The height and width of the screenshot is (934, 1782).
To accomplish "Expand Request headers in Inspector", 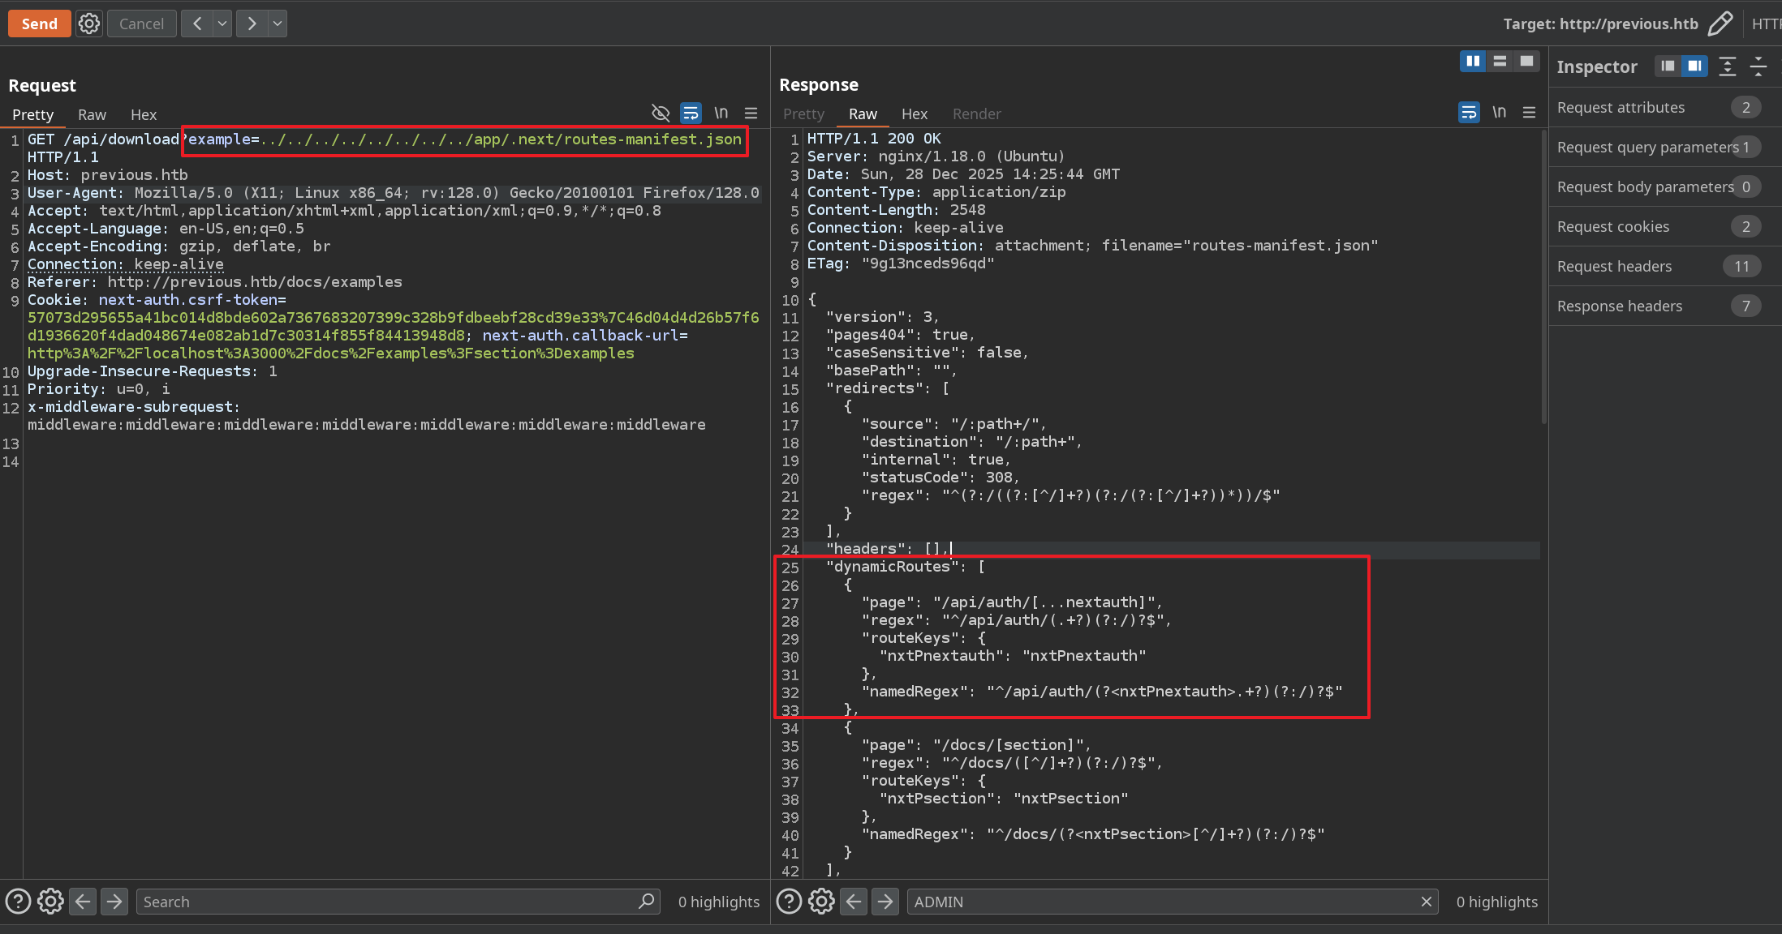I will pyautogui.click(x=1615, y=266).
